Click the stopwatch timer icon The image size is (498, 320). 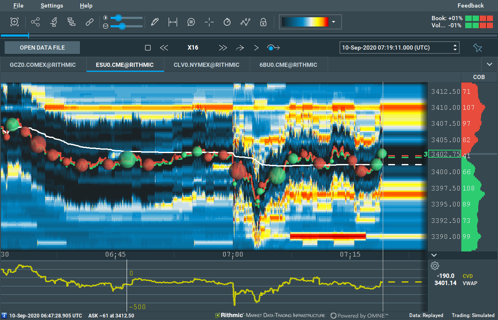227,22
